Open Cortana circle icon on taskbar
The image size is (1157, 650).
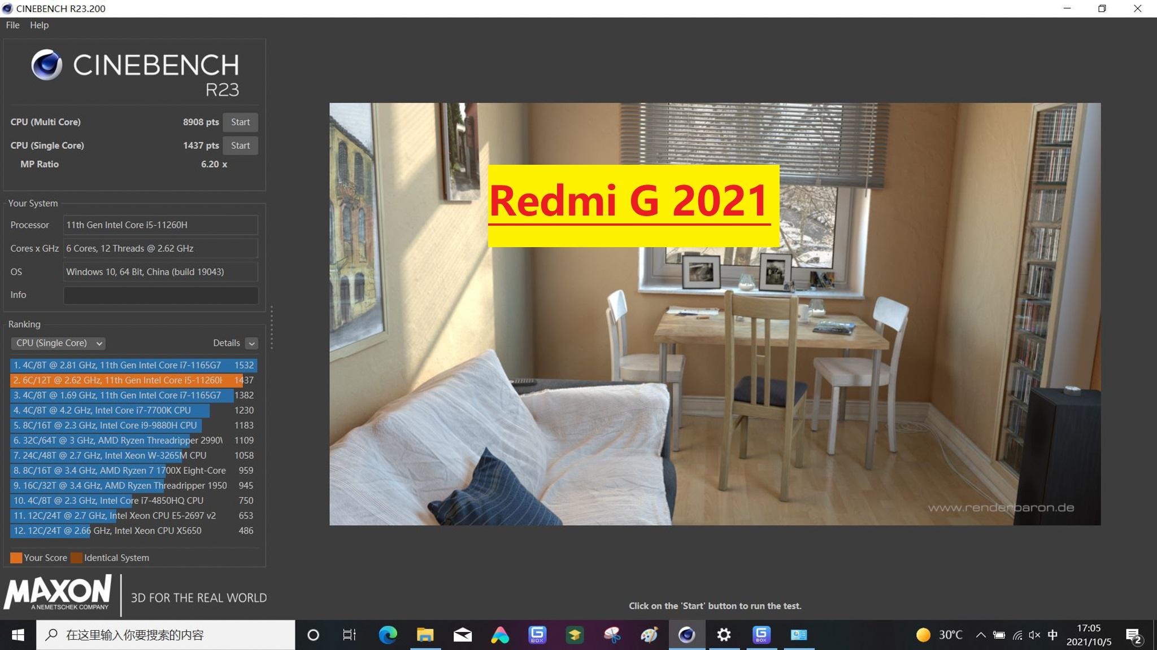point(313,635)
